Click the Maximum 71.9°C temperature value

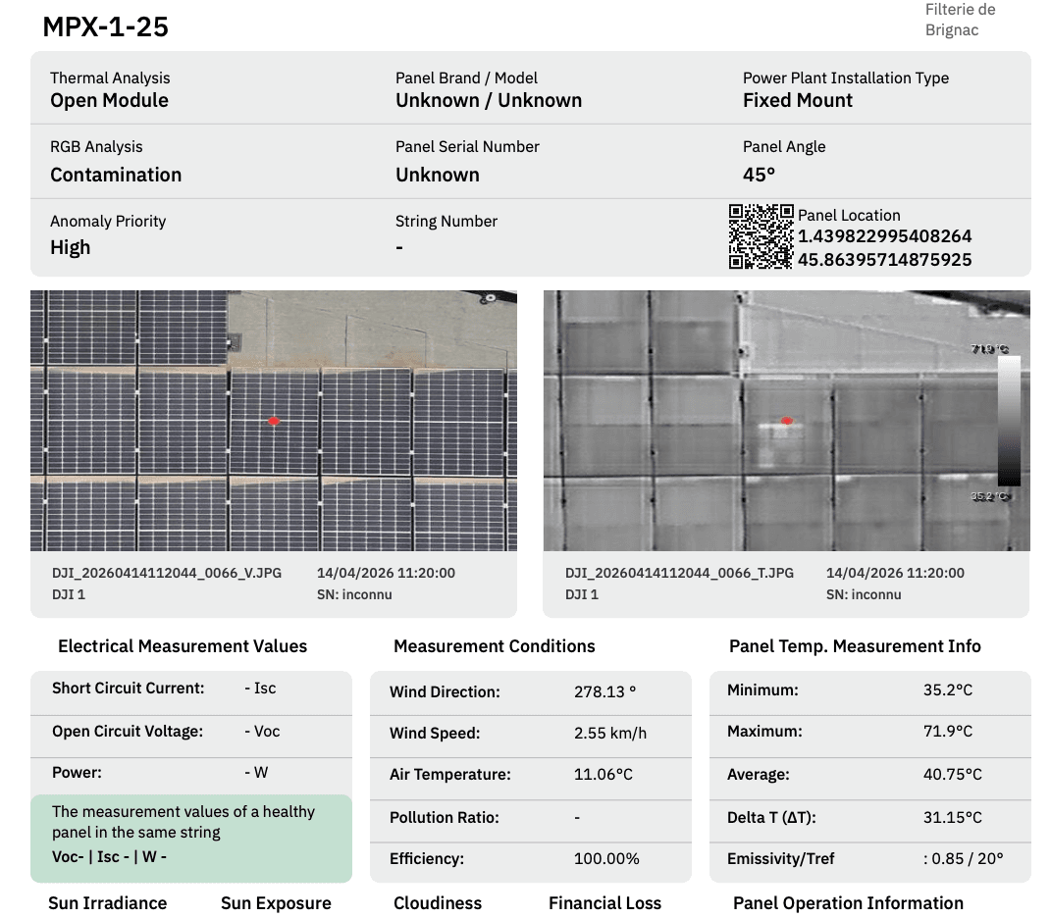click(948, 732)
